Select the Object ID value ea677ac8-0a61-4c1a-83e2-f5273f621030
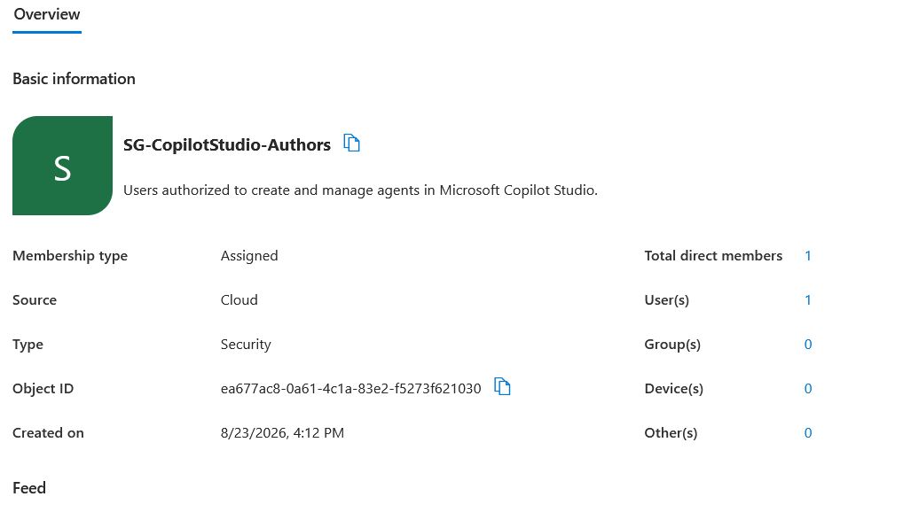Viewport: 903px width, 520px height. (x=350, y=389)
